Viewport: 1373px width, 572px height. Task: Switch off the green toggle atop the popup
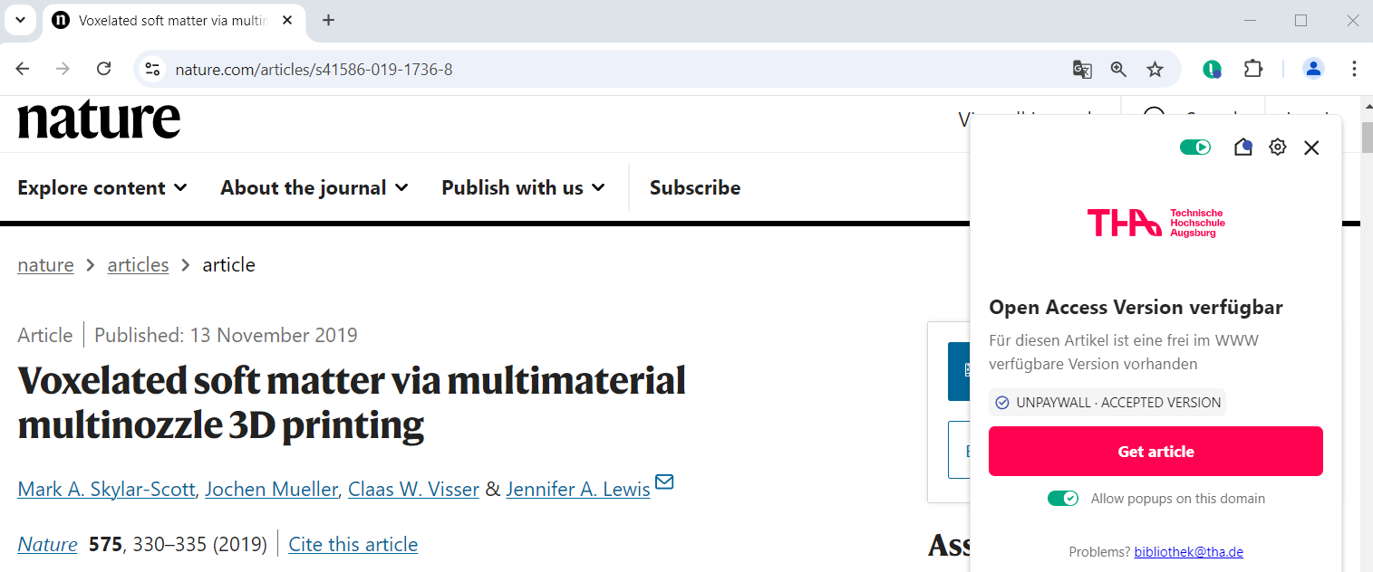1195,146
